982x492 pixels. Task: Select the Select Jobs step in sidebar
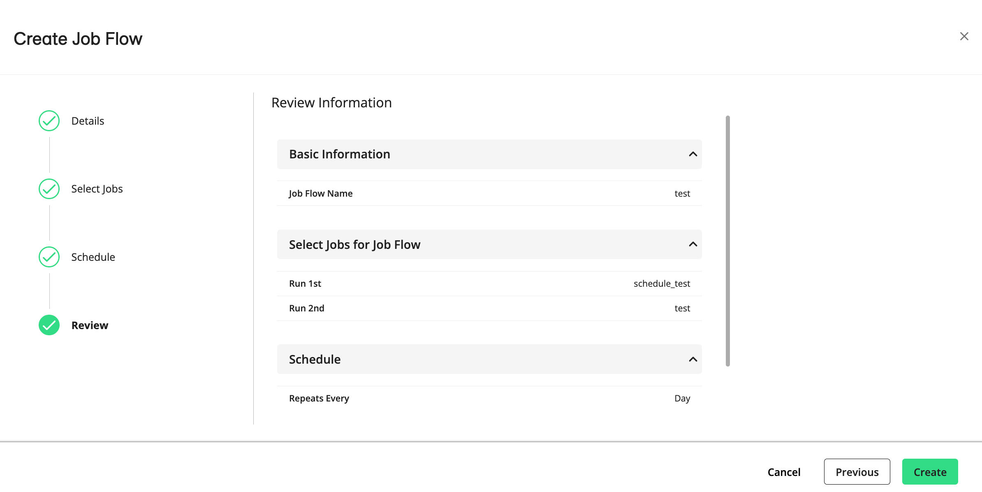point(97,189)
